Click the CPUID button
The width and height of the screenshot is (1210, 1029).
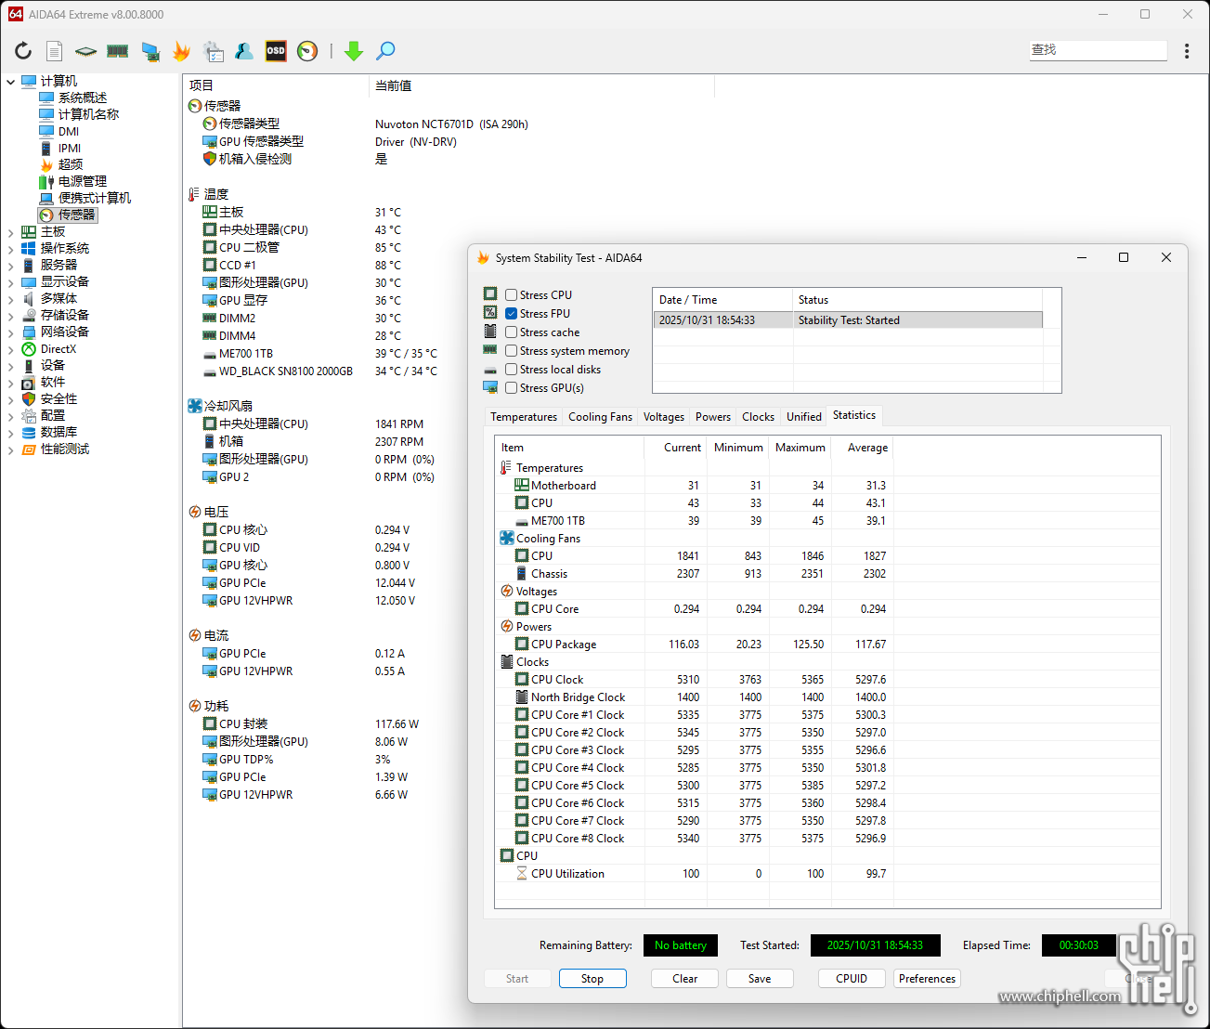(852, 979)
